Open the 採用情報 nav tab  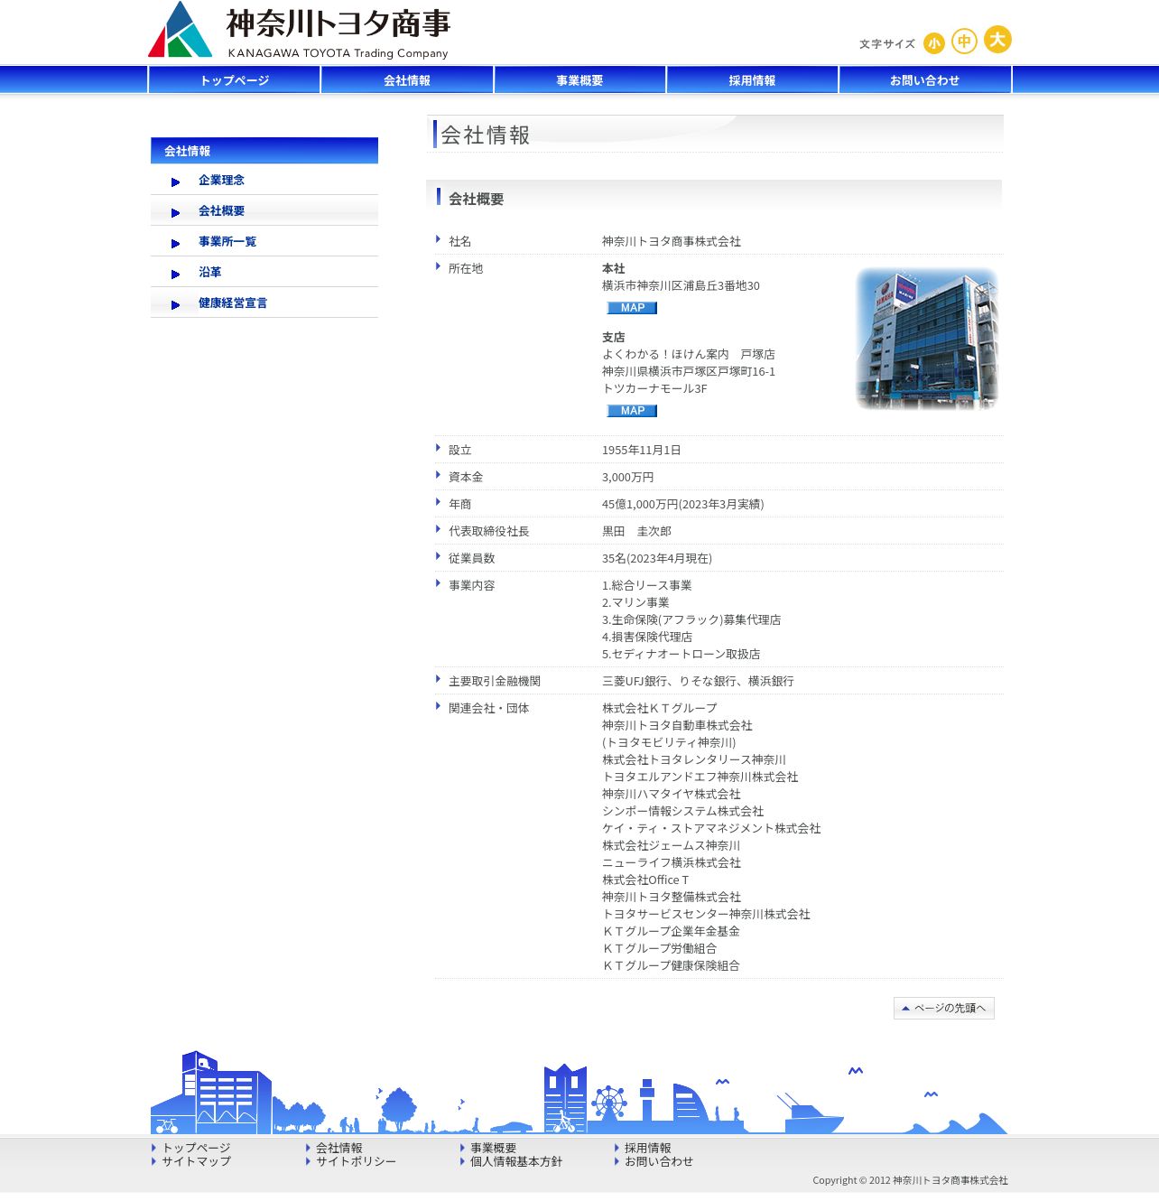click(752, 80)
